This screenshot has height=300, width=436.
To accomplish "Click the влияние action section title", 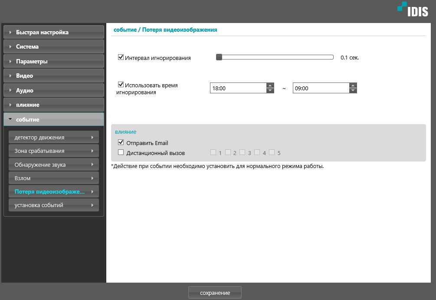I will click(x=126, y=132).
